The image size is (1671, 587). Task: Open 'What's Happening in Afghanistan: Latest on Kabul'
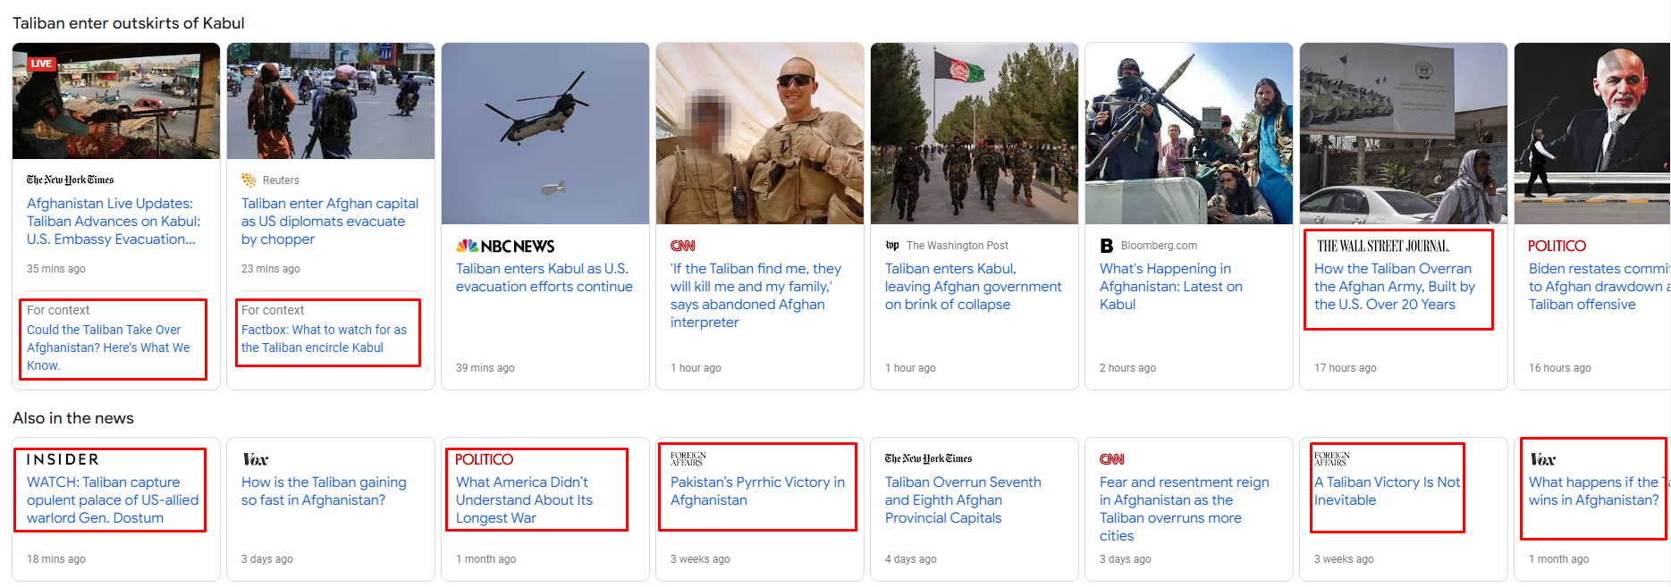pyautogui.click(x=1171, y=287)
